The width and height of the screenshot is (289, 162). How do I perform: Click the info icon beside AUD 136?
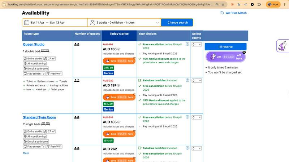pos(119,49)
